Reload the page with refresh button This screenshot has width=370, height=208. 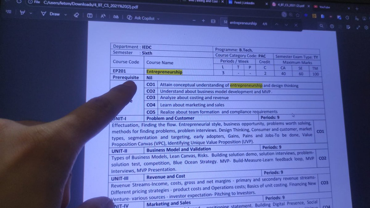click(x=18, y=1)
